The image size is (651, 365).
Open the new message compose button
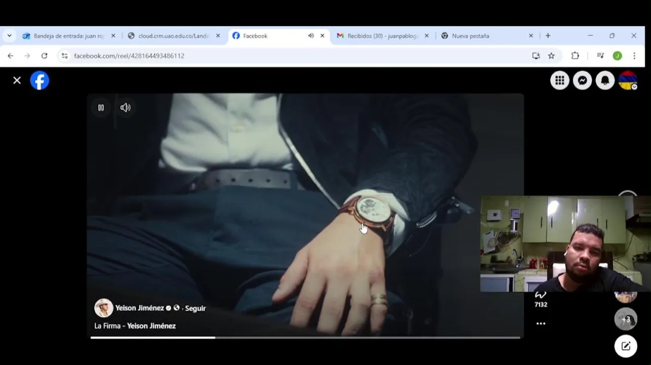pos(626,346)
